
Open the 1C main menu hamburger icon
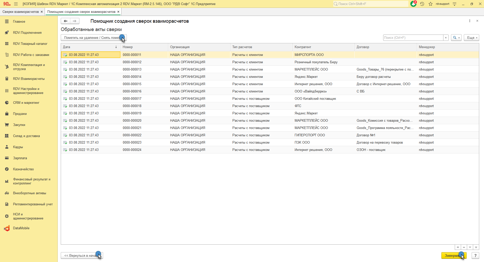pyautogui.click(x=16, y=4)
